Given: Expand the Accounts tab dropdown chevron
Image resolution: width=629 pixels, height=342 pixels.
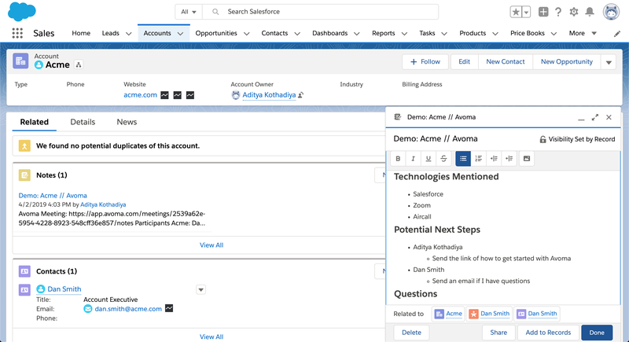Looking at the screenshot, I should [181, 34].
